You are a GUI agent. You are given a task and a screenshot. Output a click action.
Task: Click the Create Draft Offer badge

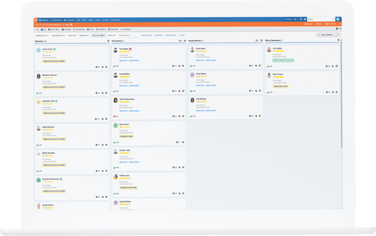coord(280,87)
